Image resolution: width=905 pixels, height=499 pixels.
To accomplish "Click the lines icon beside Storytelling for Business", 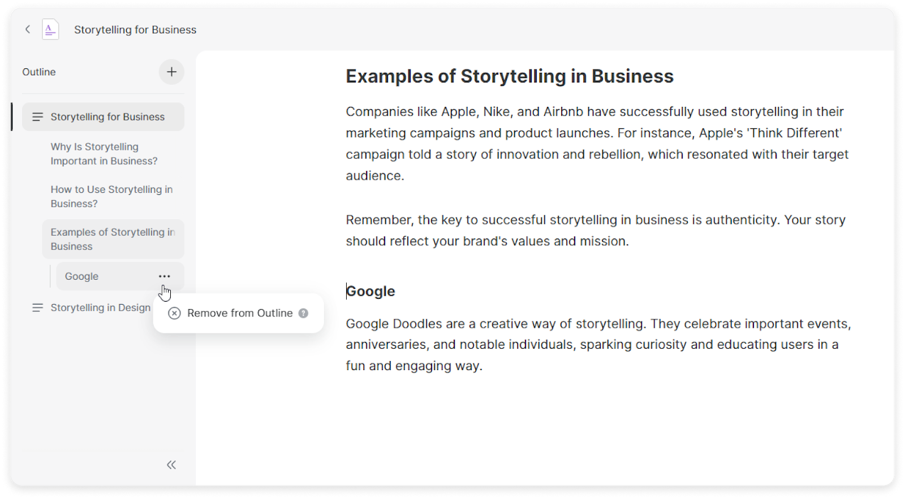I will (37, 117).
